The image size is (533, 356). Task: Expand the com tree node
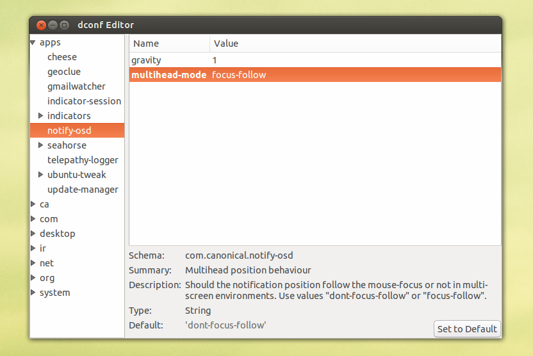(x=33, y=219)
